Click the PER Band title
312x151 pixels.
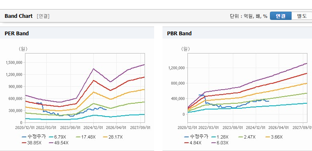click(17, 33)
